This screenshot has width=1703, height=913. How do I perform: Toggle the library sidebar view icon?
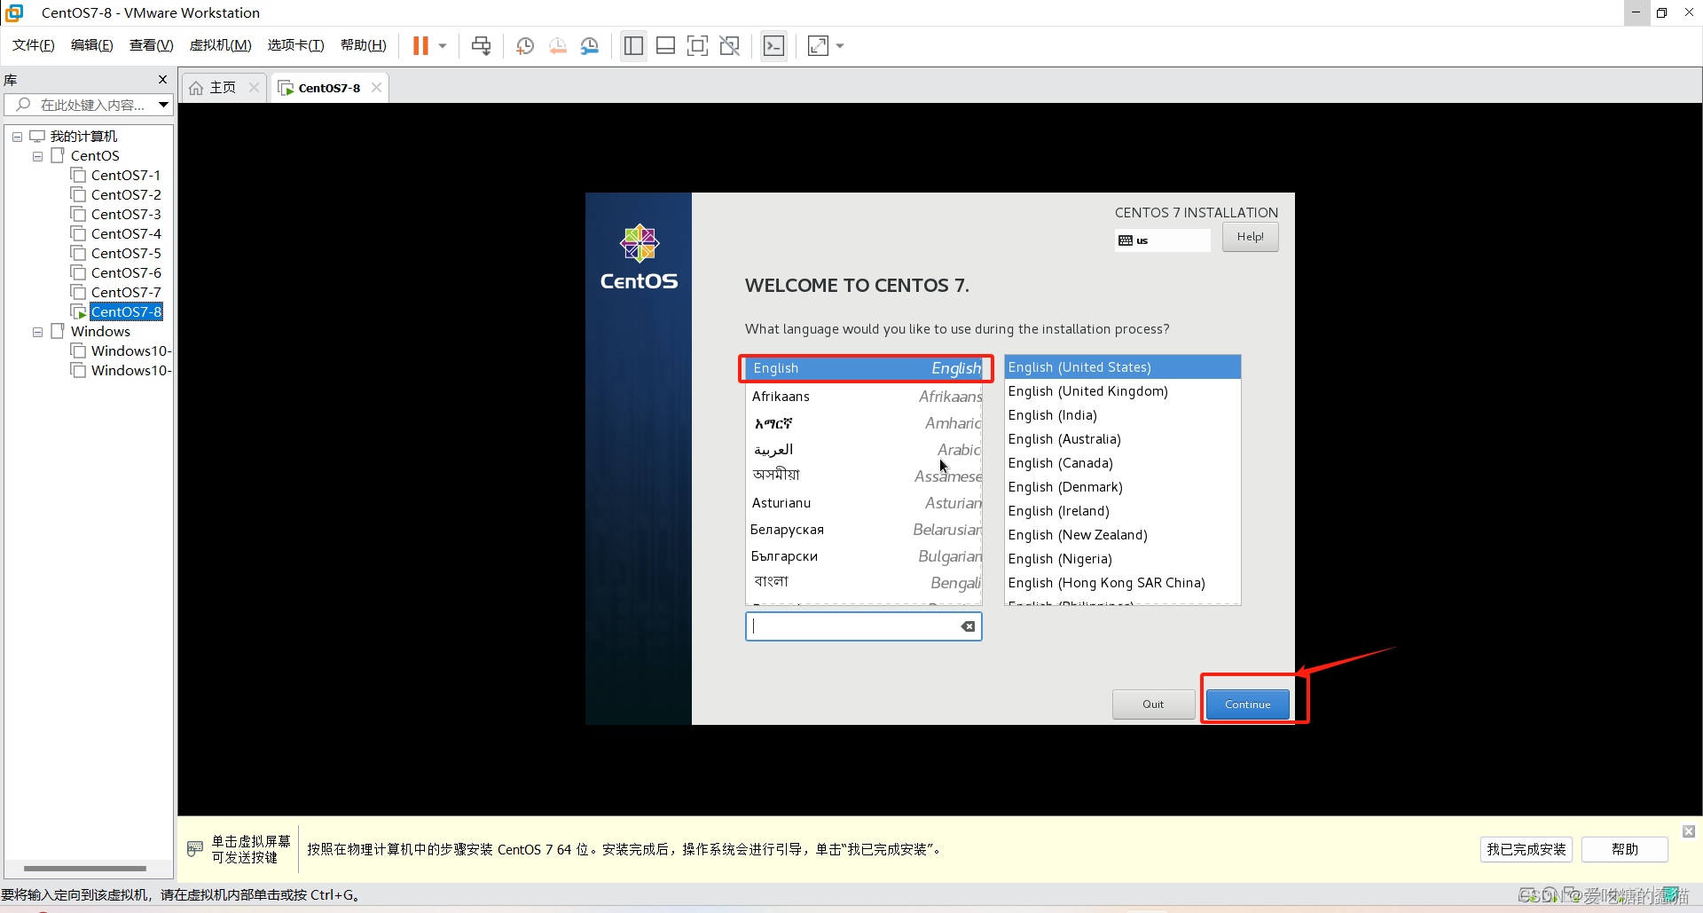pyautogui.click(x=633, y=46)
